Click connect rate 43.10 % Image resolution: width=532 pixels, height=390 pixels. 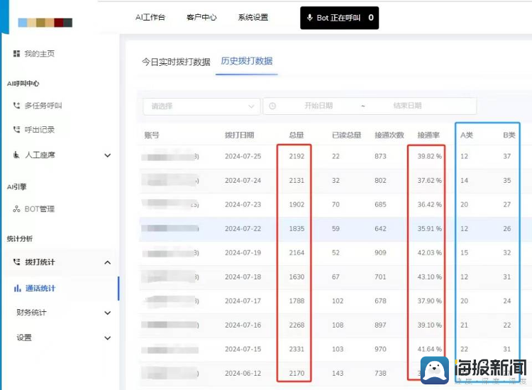tap(430, 277)
